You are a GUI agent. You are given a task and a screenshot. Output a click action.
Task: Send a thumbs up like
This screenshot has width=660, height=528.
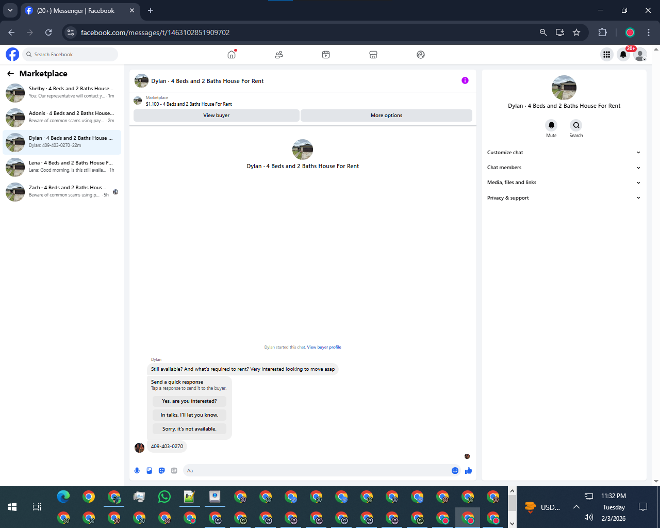tap(468, 470)
